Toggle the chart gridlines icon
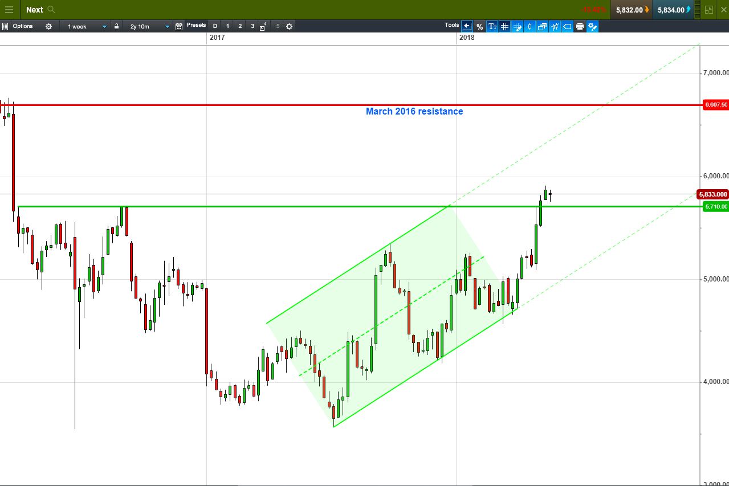 coord(504,26)
